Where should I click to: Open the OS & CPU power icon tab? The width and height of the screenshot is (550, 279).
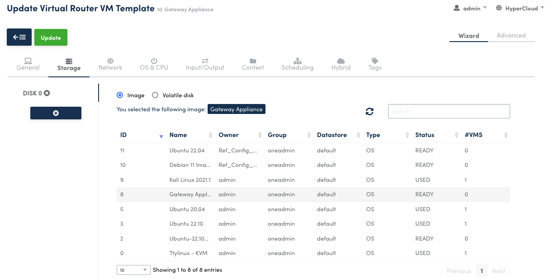coord(154,61)
